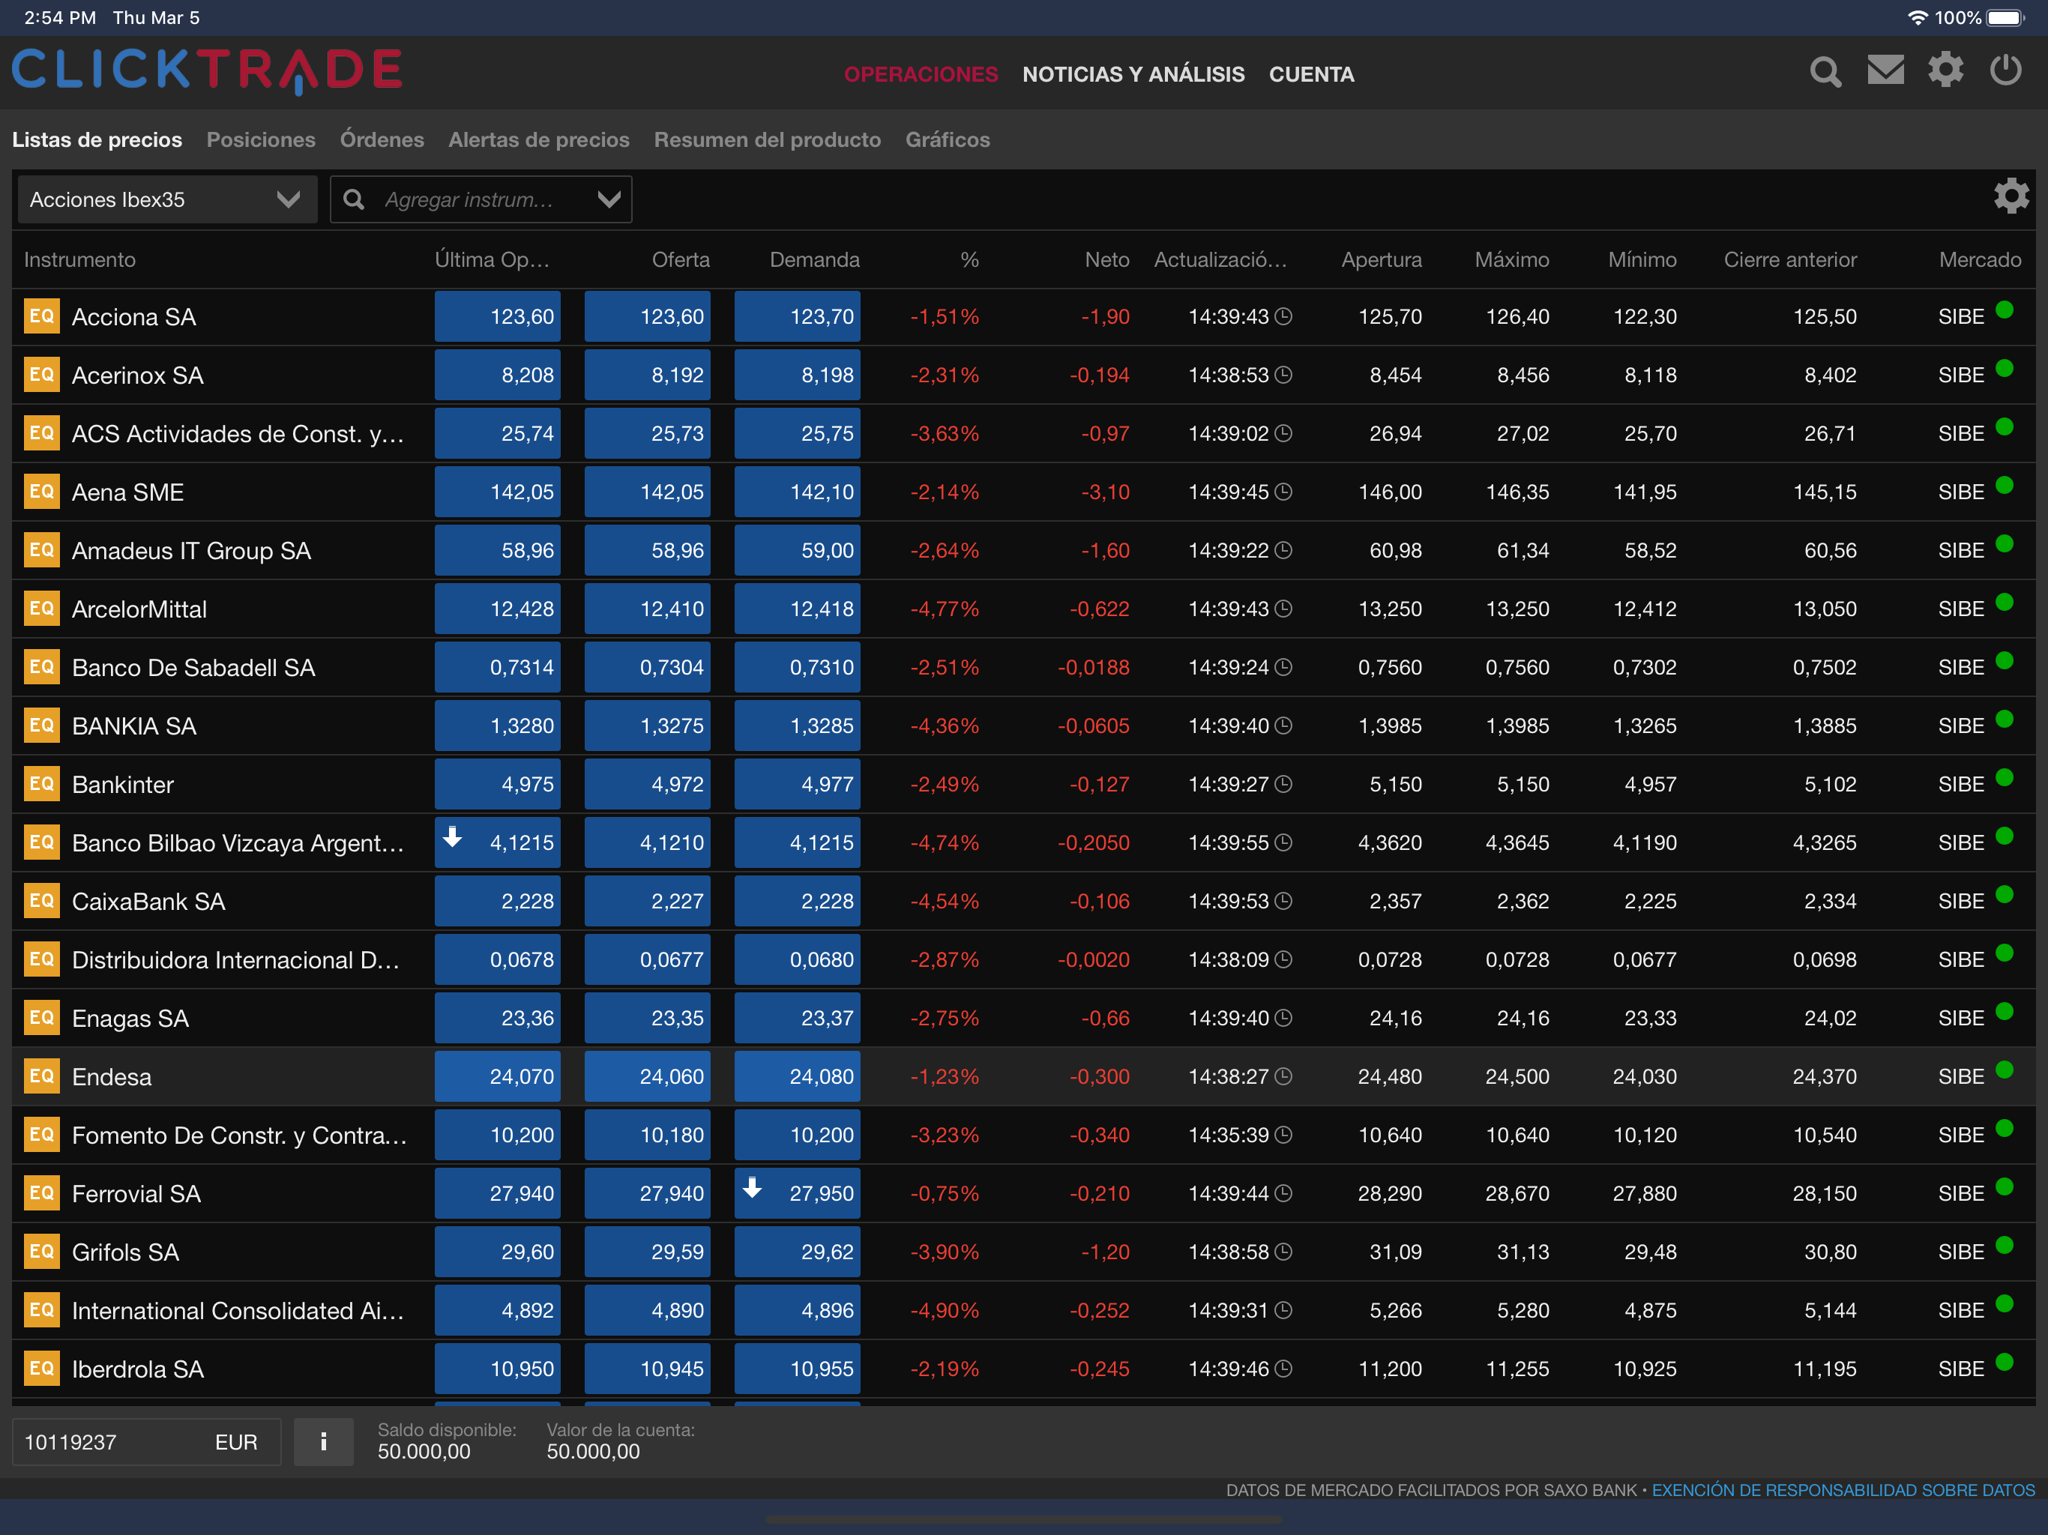
Task: Click the account info 'i' button
Action: (323, 1441)
